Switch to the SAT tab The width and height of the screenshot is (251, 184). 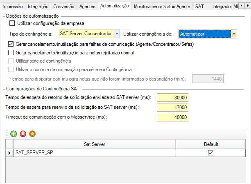click(x=199, y=7)
